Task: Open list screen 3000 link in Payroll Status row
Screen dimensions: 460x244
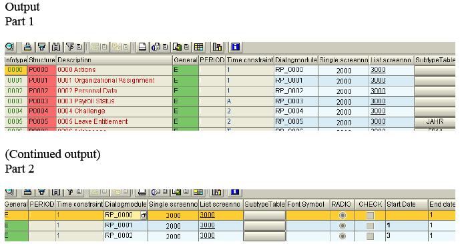Action: coord(378,101)
